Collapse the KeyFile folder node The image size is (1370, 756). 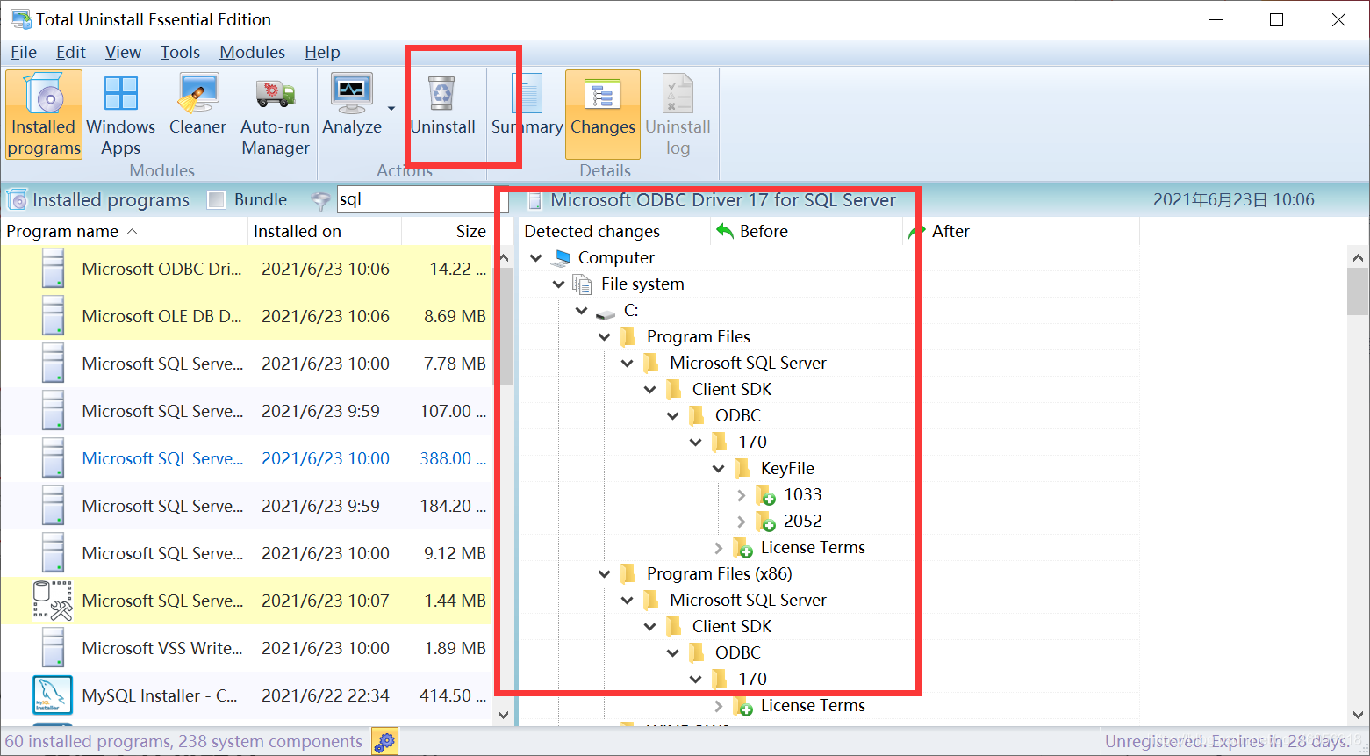[719, 469]
